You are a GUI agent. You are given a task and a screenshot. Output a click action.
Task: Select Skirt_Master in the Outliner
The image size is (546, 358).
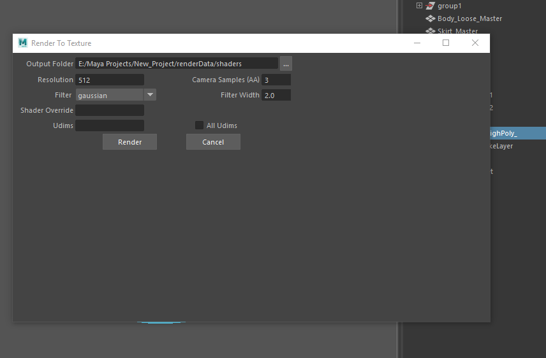(457, 31)
